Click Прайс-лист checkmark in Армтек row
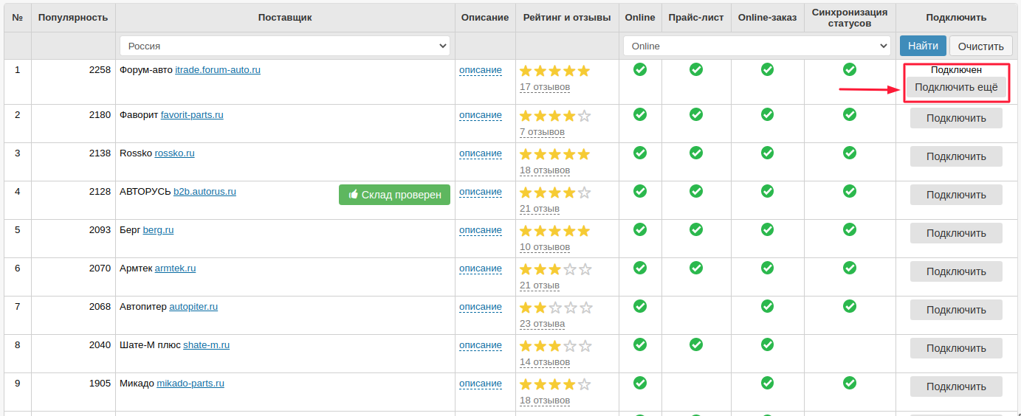The width and height of the screenshot is (1021, 416). pos(696,268)
